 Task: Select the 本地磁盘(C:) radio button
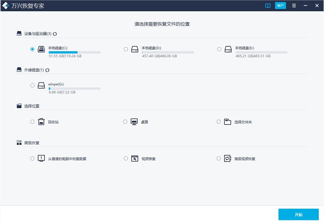pos(32,49)
